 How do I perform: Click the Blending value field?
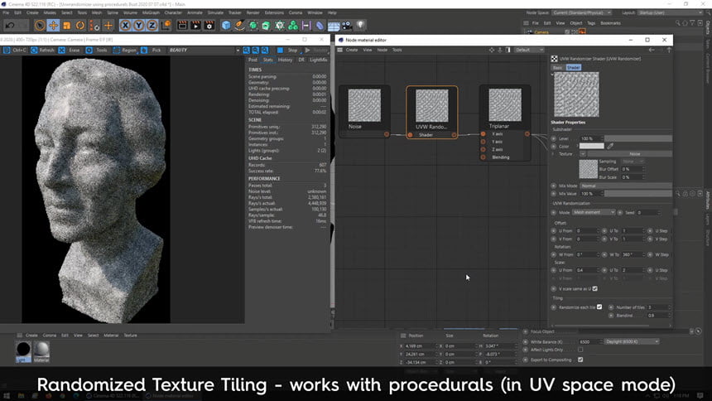[658, 316]
